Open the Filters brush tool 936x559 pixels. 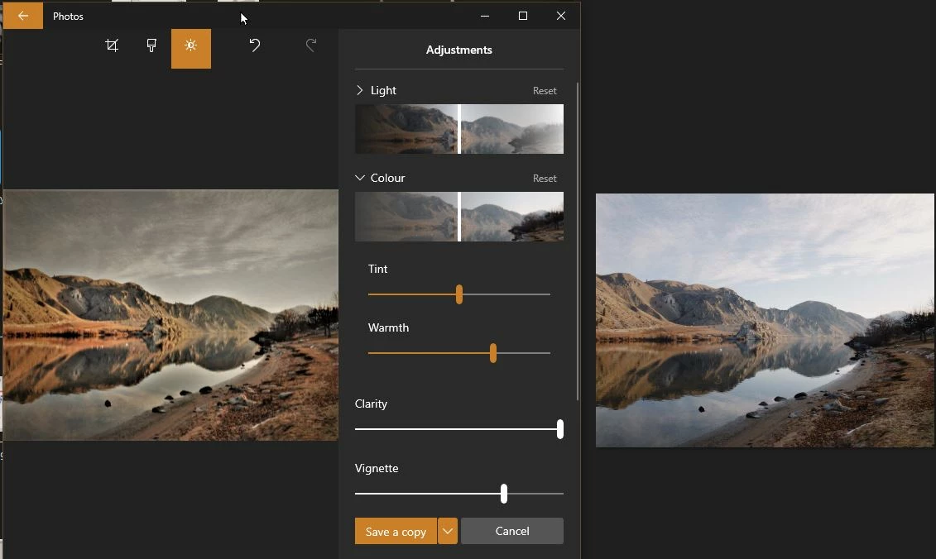click(x=151, y=45)
